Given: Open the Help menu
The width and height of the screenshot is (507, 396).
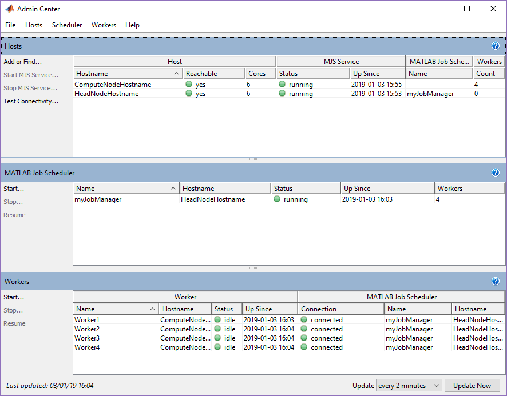Looking at the screenshot, I should [x=132, y=25].
